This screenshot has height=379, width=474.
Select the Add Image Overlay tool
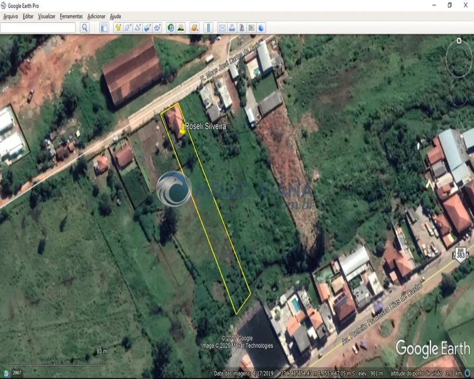click(147, 28)
